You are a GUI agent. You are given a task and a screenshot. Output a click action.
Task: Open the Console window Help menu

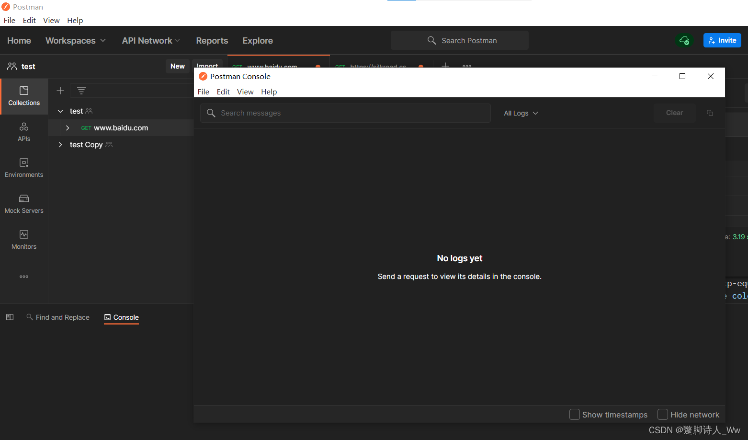pyautogui.click(x=269, y=92)
